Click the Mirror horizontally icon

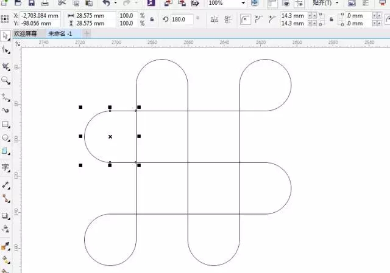pyautogui.click(x=214, y=19)
